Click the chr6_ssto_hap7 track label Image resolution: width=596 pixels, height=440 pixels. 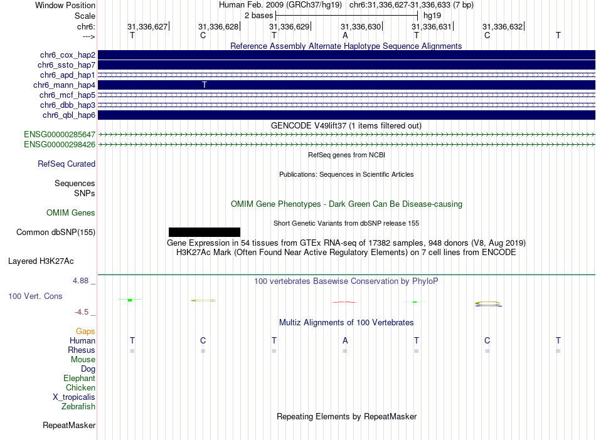click(67, 65)
